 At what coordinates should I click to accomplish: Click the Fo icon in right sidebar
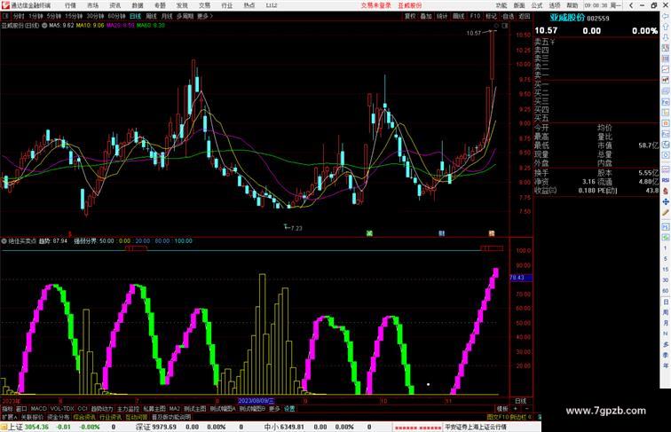point(666,102)
